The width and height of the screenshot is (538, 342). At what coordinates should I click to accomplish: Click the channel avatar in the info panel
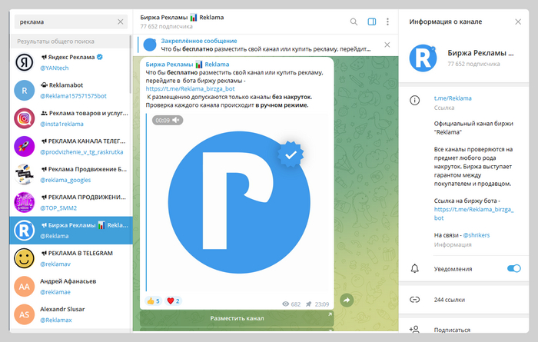click(x=423, y=58)
